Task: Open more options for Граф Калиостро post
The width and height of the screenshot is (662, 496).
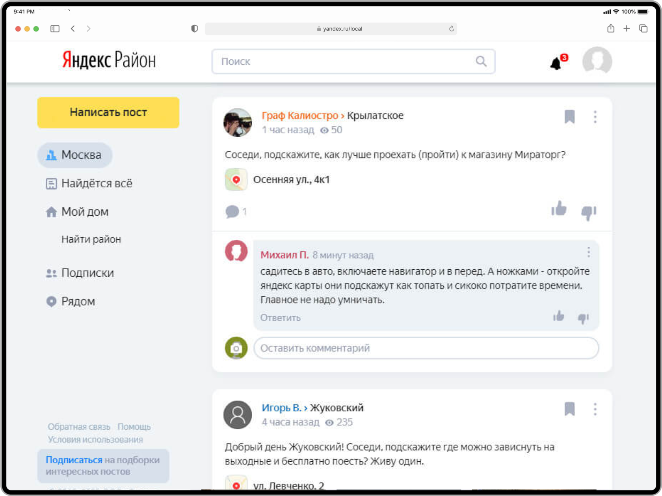Action: (x=595, y=117)
